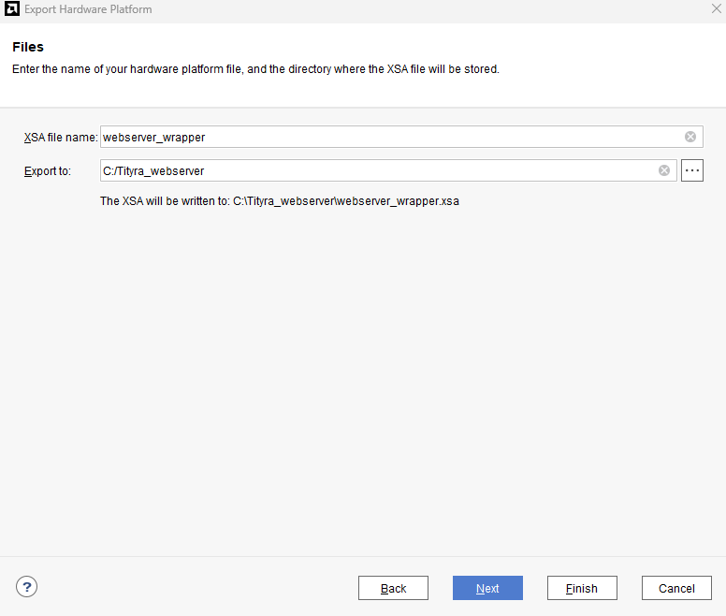
Task: Click the XSA output path message text
Action: pyautogui.click(x=279, y=200)
